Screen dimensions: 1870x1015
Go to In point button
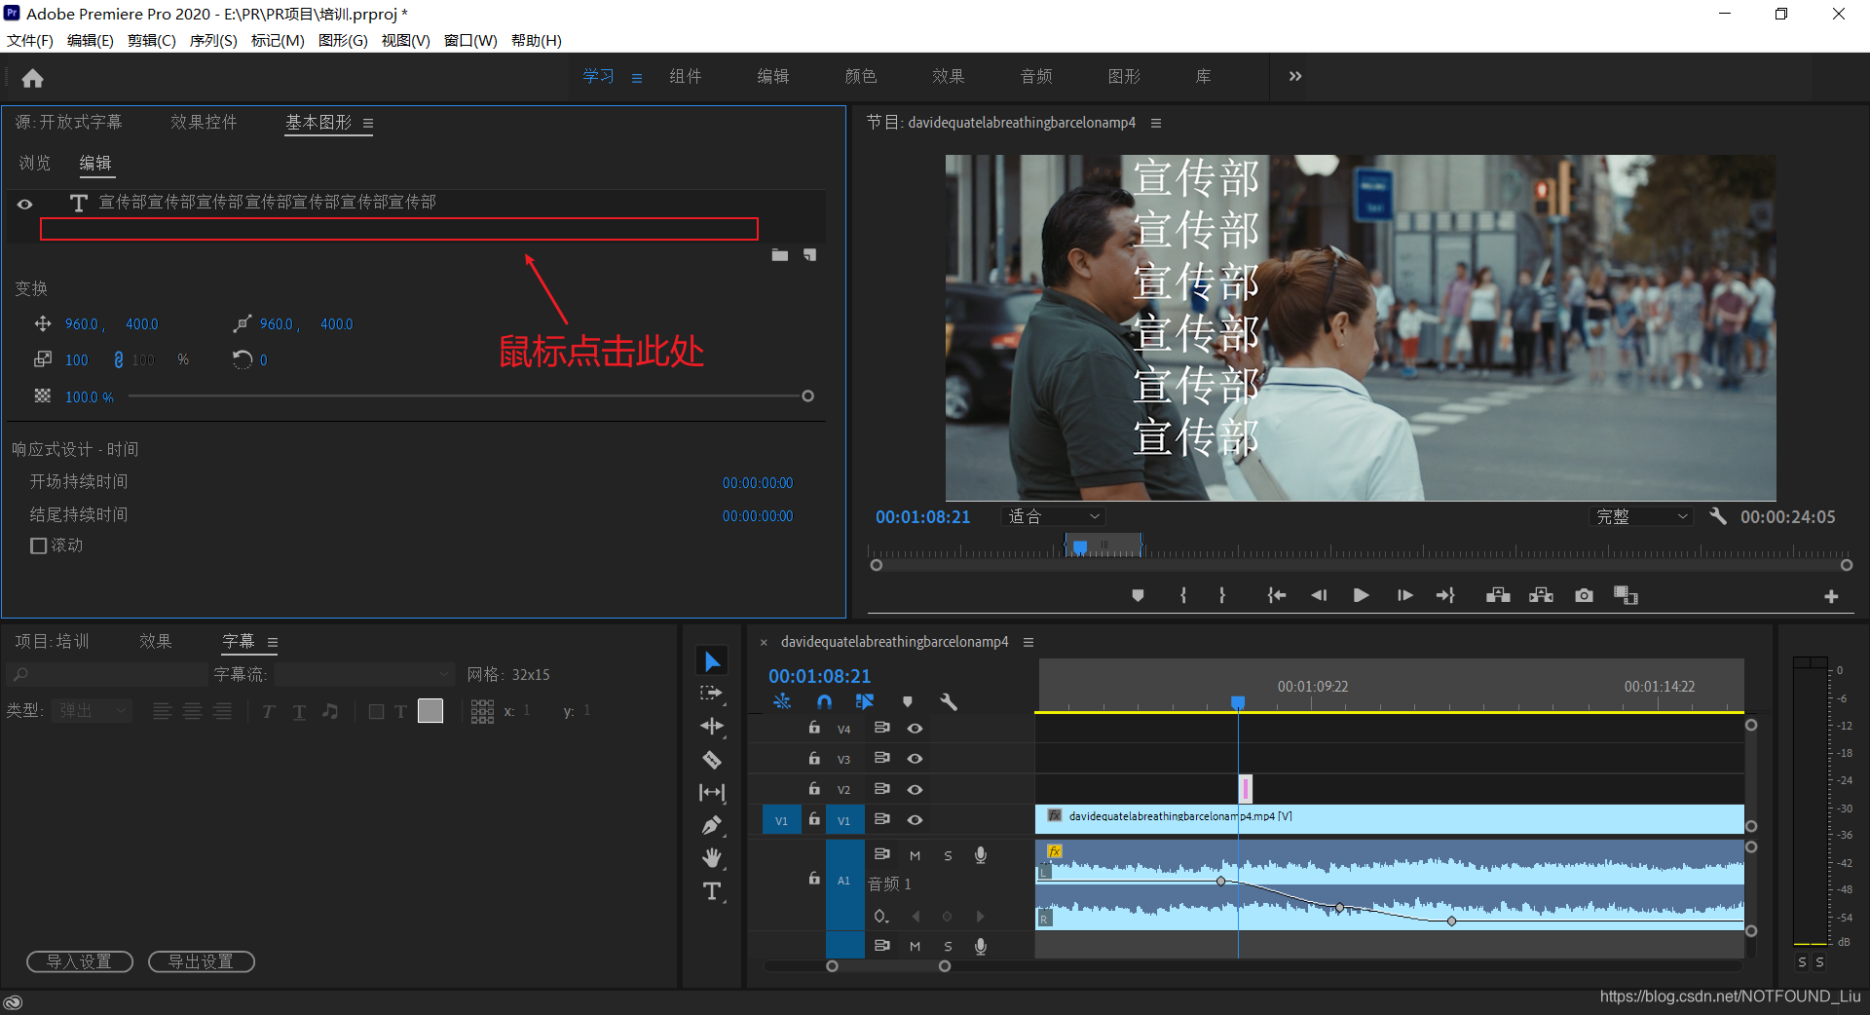(x=1277, y=595)
